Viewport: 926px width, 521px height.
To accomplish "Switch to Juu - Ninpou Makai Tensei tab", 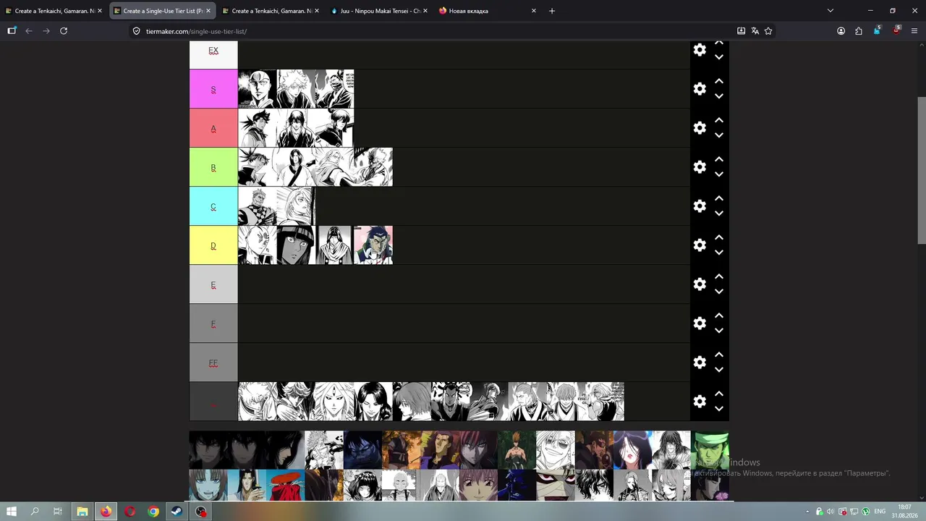I will click(379, 11).
